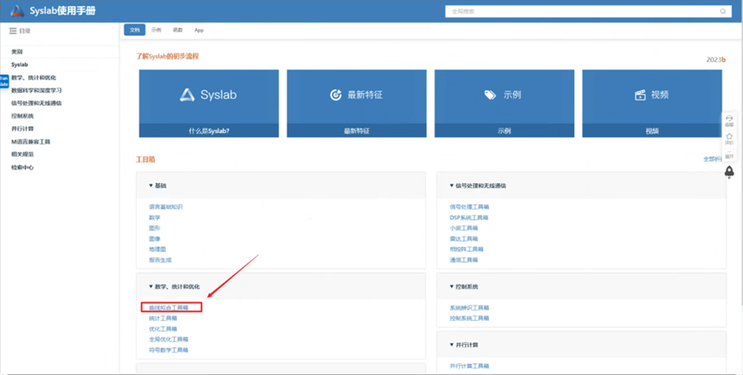This screenshot has width=743, height=375.
Task: Click the Syslab logo in the header
Action: 17,11
